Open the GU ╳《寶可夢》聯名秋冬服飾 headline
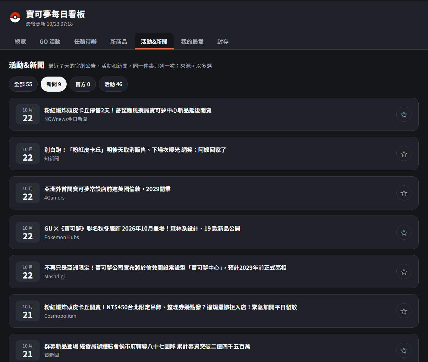Viewport: 428px width, 362px height. 142,228
